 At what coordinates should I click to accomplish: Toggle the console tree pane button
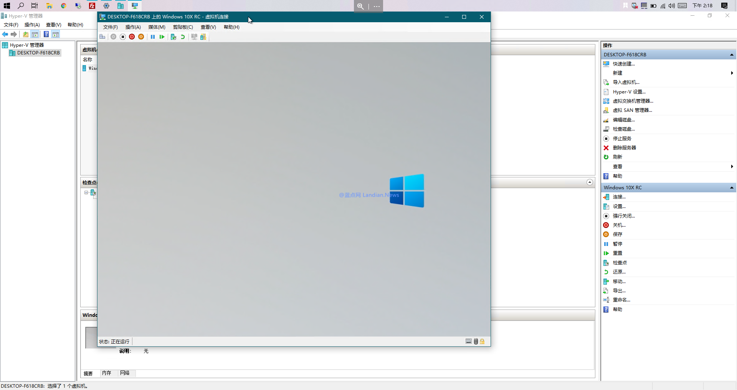pyautogui.click(x=35, y=34)
